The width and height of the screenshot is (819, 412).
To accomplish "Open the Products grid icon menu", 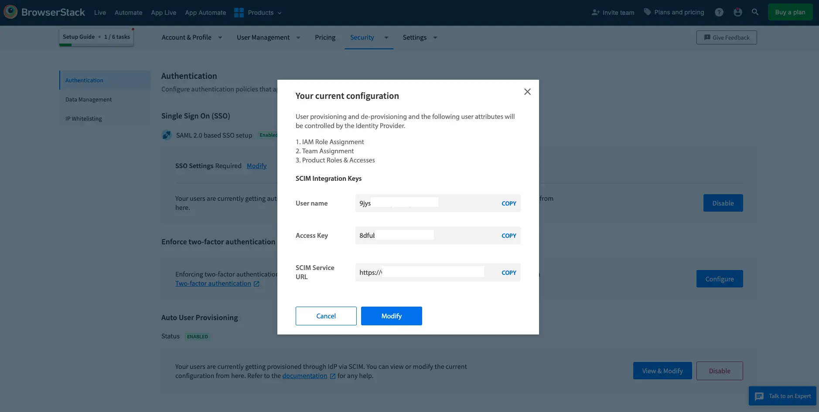I will (239, 13).
